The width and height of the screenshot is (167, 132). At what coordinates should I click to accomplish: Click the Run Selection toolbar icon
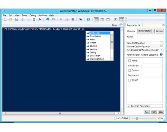point(67,19)
